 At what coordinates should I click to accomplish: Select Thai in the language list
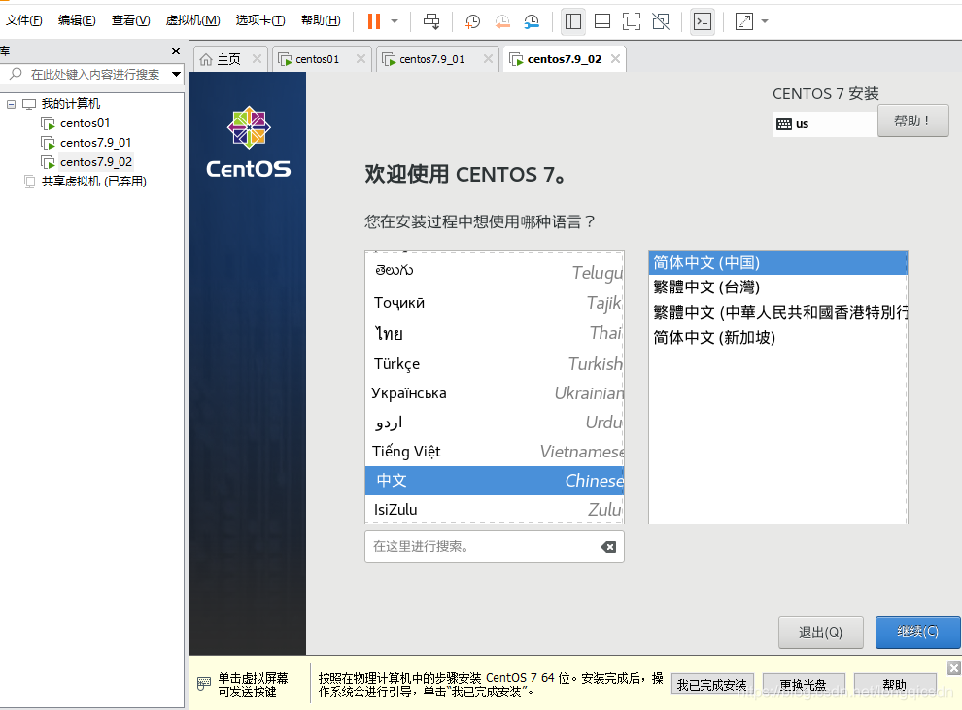(x=495, y=333)
